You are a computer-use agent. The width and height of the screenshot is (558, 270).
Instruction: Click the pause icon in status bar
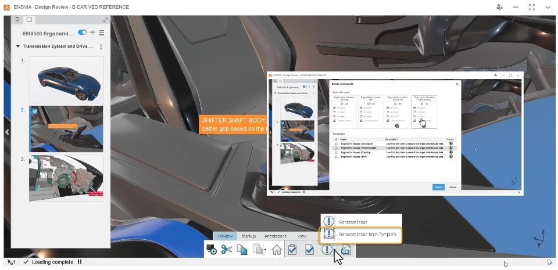pos(80,262)
